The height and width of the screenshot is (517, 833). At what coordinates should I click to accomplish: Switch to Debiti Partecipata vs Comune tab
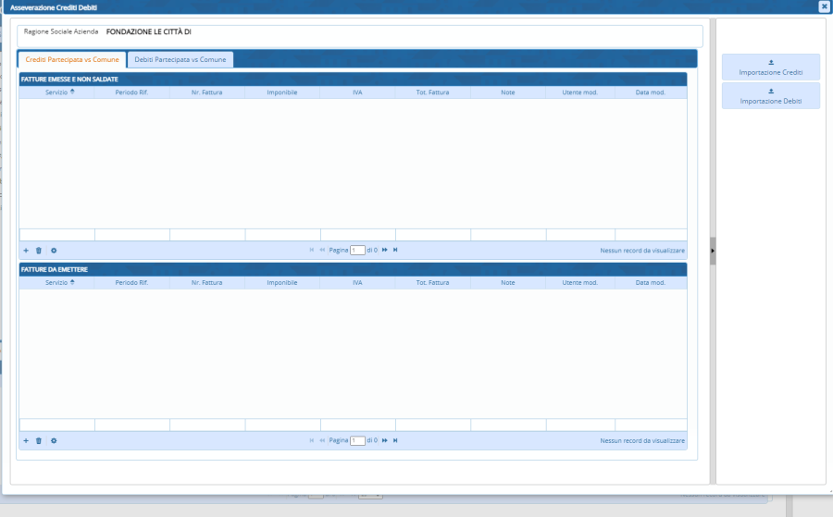pyautogui.click(x=180, y=59)
